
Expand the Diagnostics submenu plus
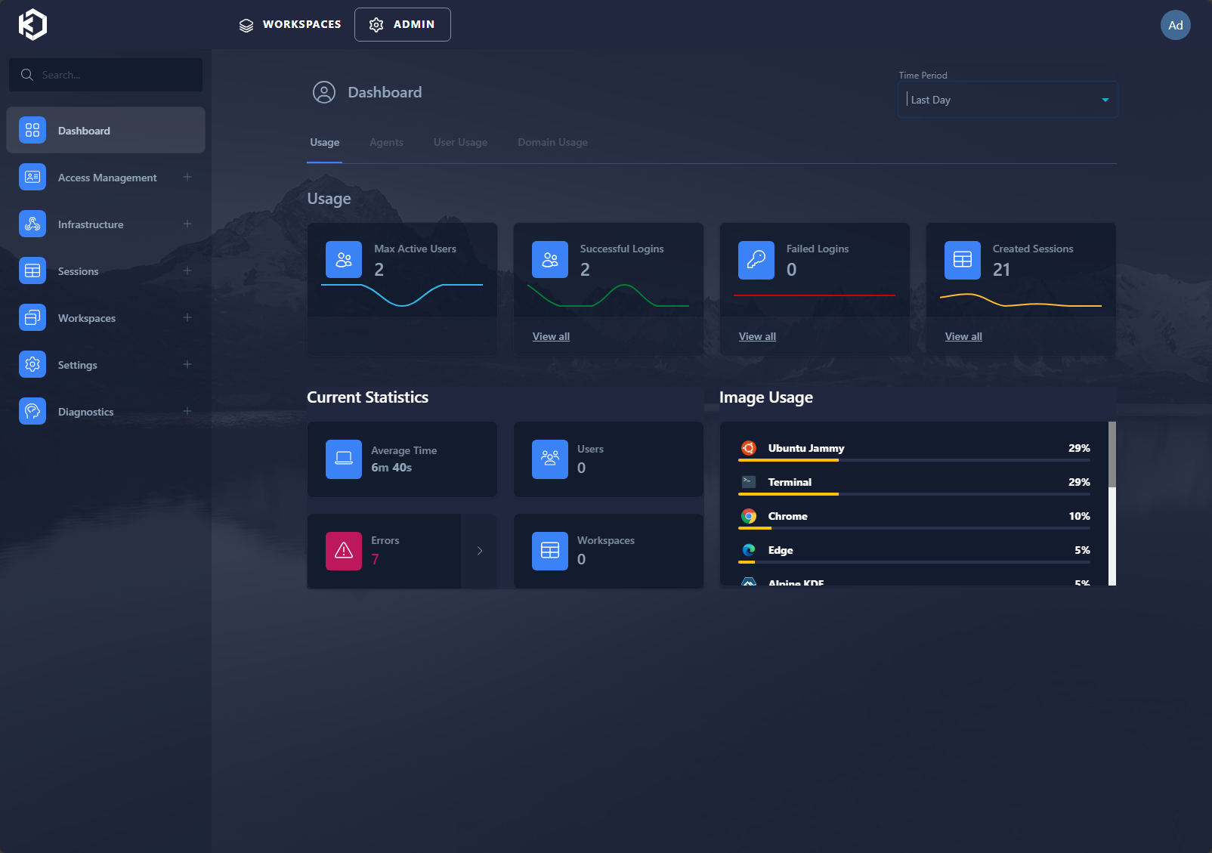point(187,411)
